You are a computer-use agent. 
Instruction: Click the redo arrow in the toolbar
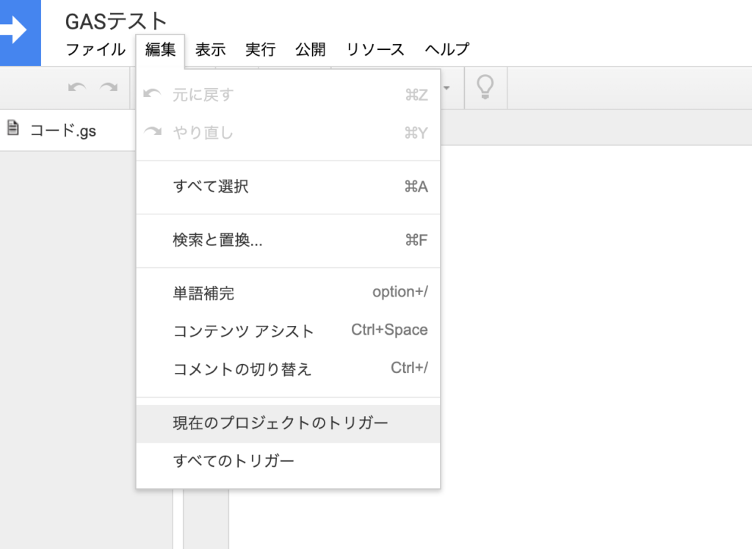coord(109,88)
